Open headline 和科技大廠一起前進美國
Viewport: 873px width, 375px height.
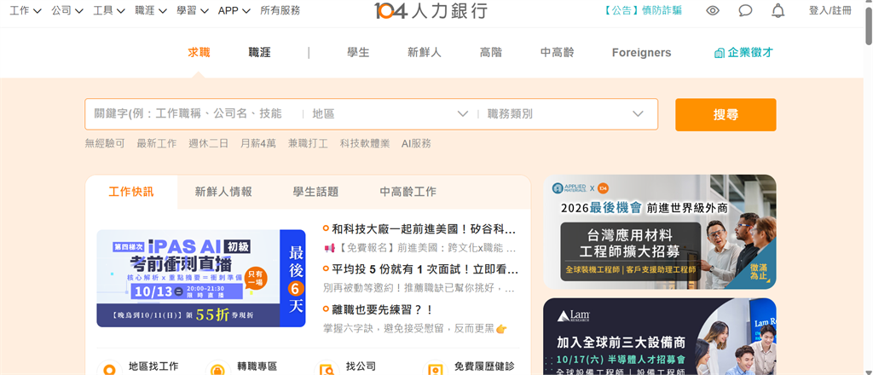tap(424, 229)
